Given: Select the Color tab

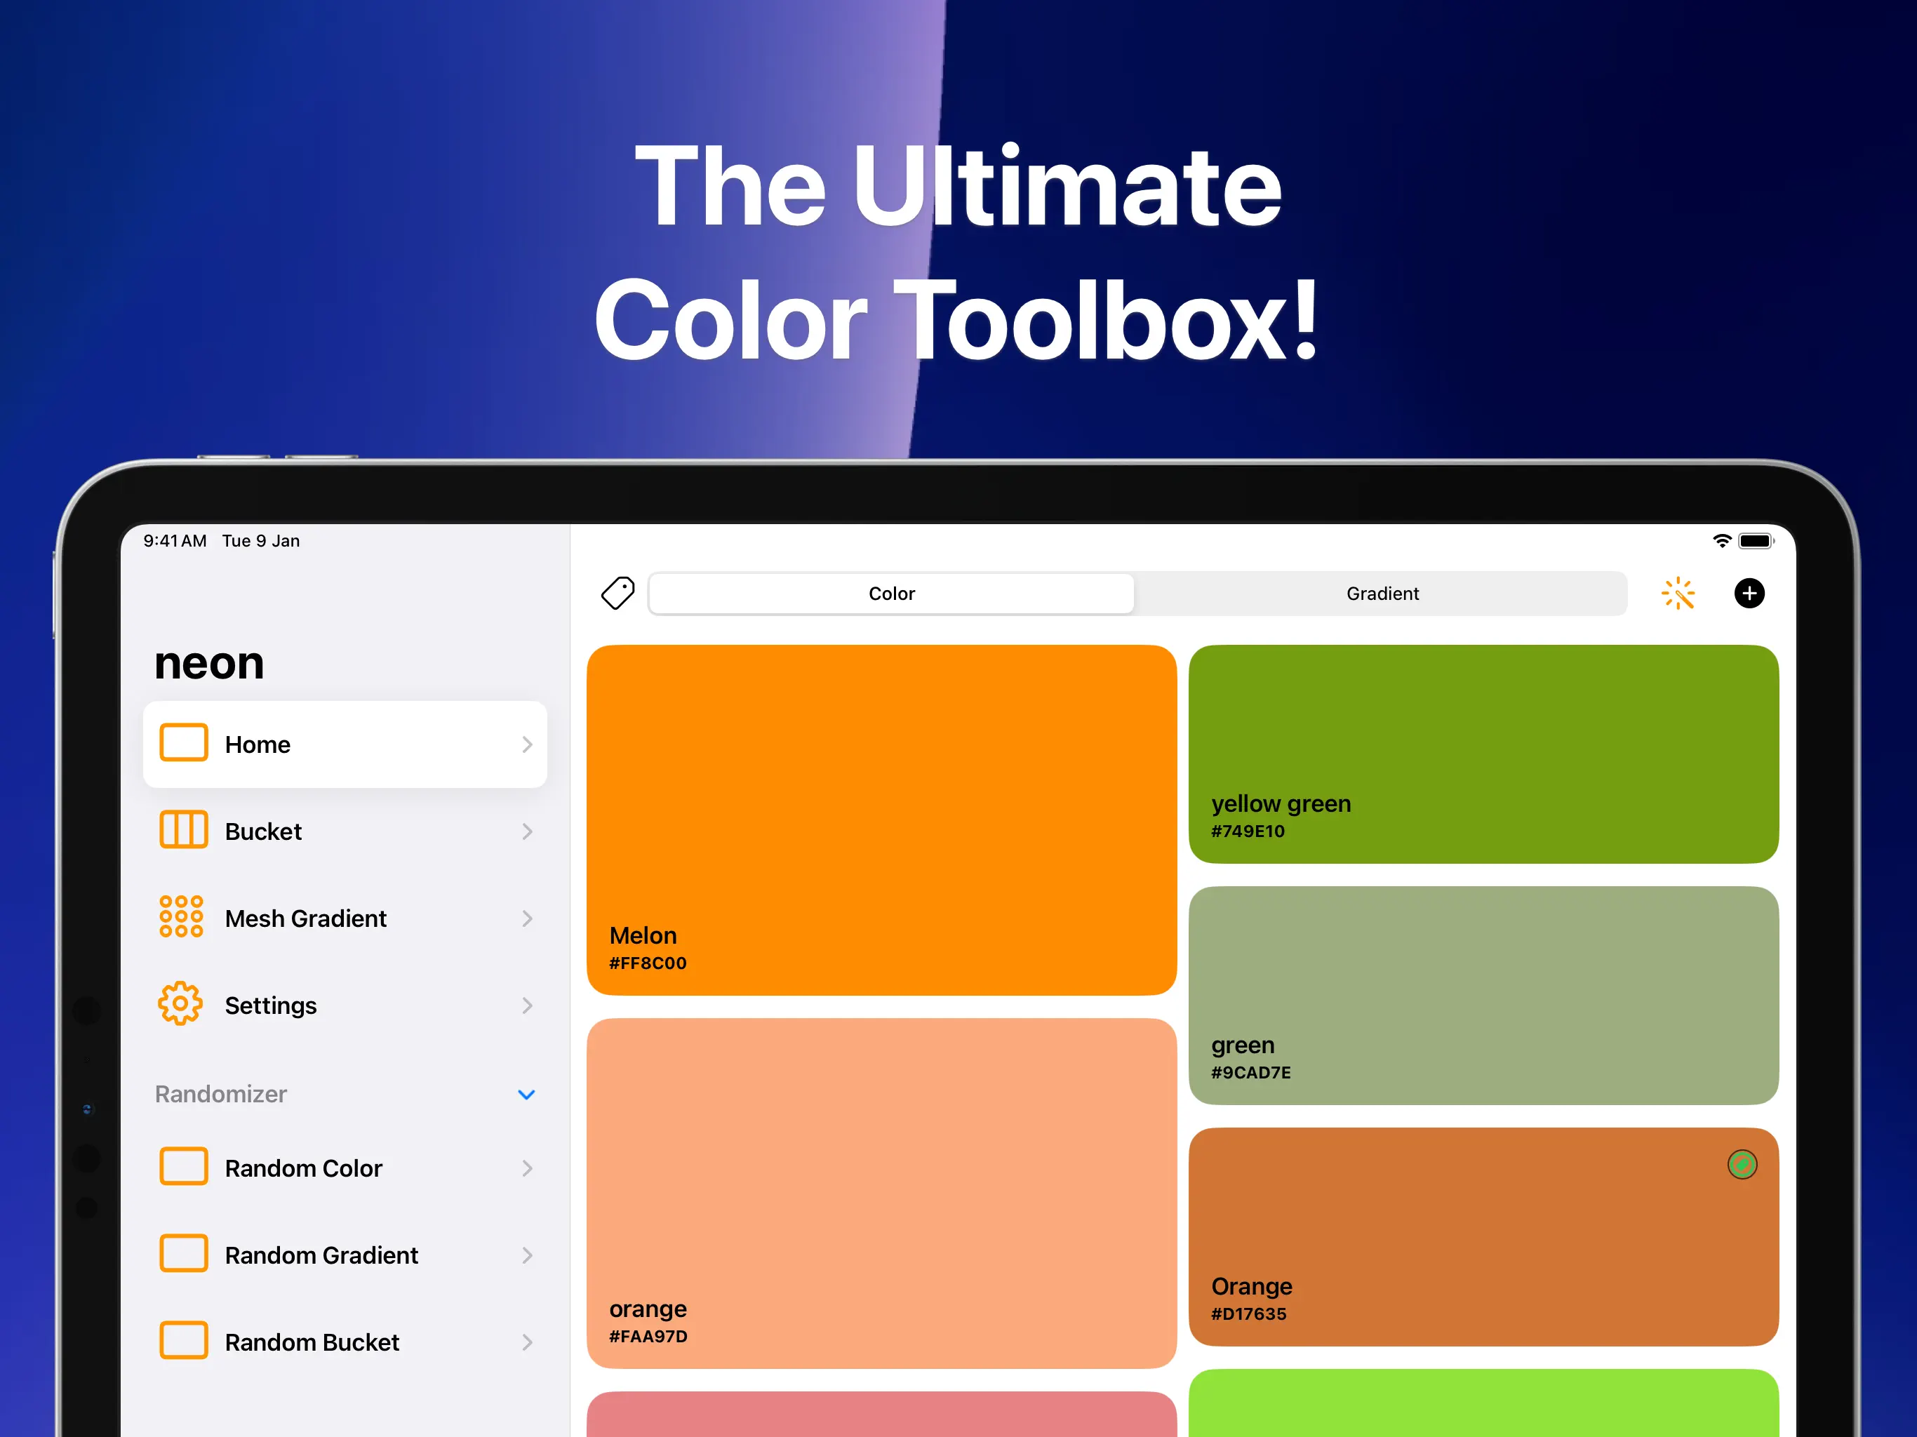Looking at the screenshot, I should click(891, 594).
